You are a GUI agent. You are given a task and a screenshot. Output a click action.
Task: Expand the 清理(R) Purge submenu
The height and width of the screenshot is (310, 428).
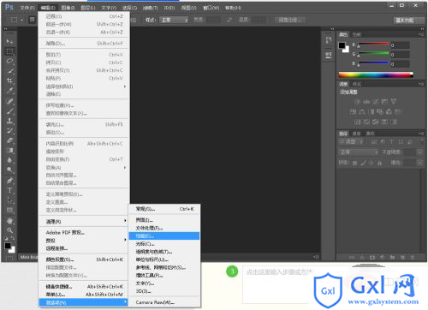pos(84,221)
